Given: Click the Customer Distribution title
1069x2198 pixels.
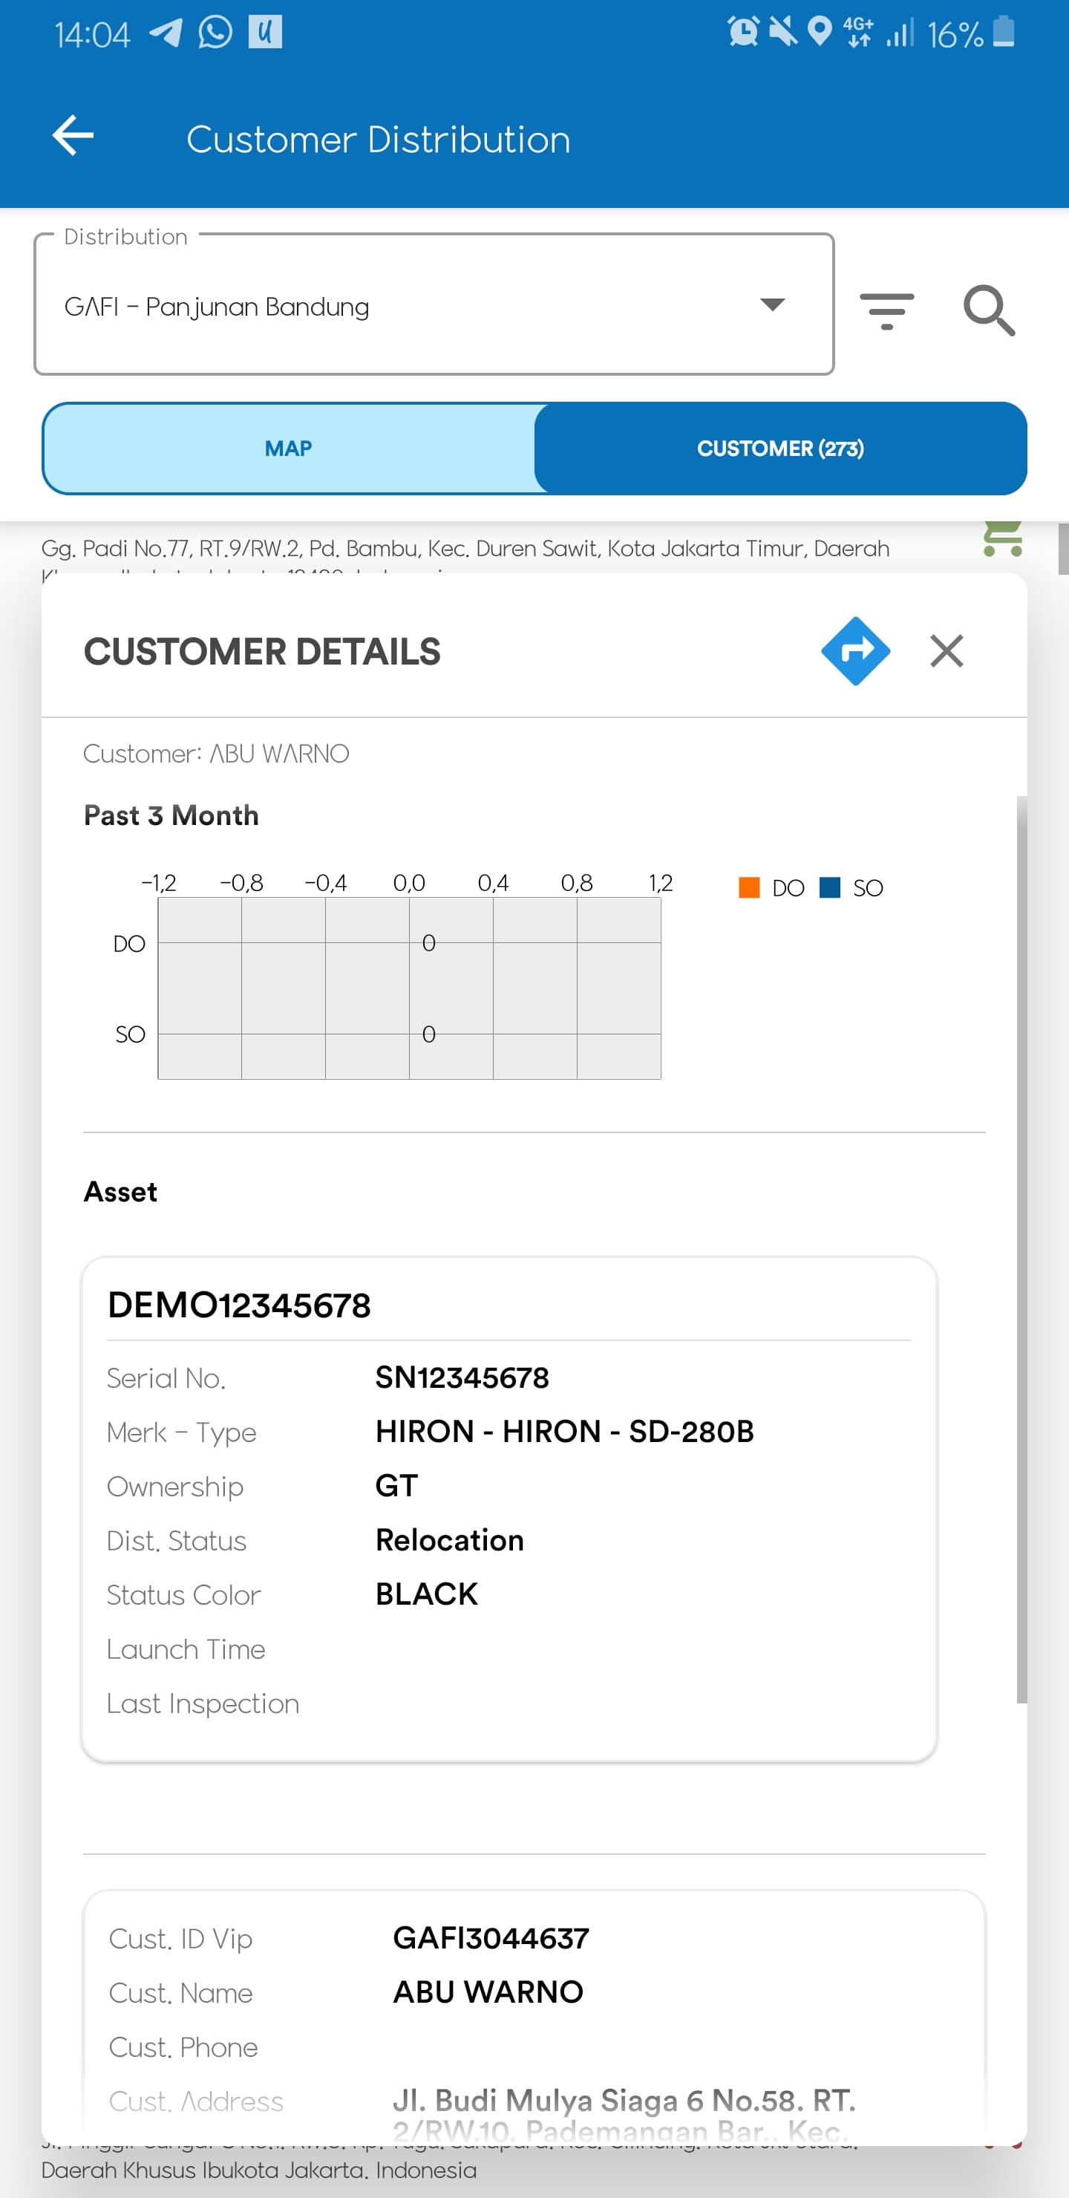Looking at the screenshot, I should 379,139.
